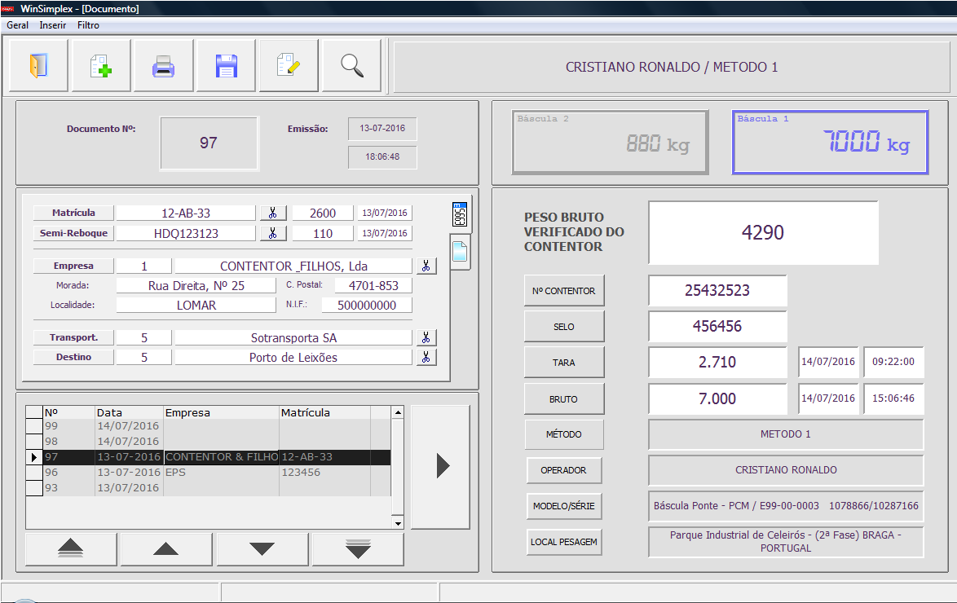
Task: Click the scissors icon next to Matrícula 12-AB-33
Action: point(273,213)
